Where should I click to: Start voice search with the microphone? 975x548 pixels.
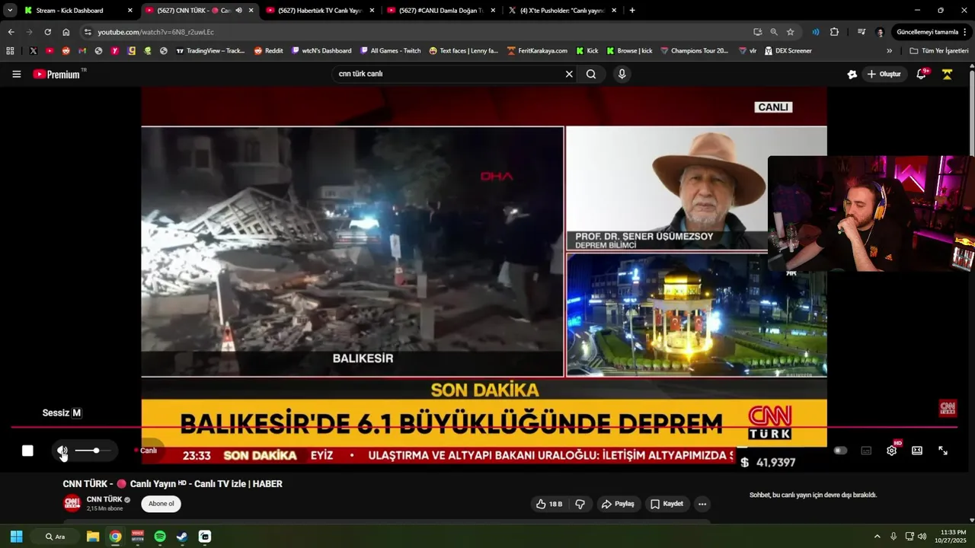click(x=622, y=74)
